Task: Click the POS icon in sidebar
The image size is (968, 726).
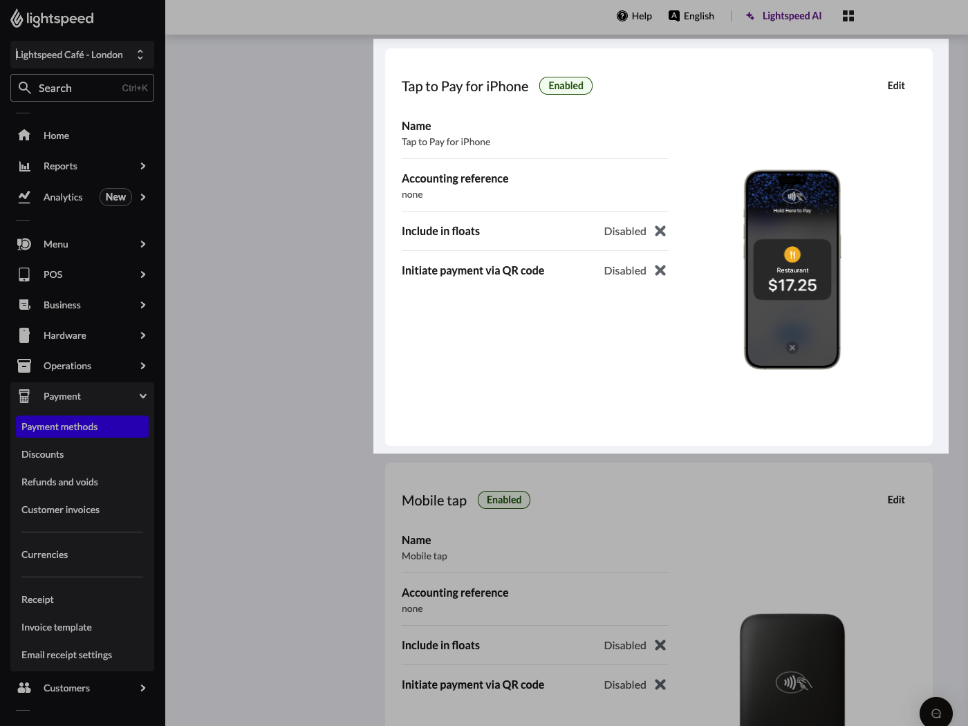Action: point(24,274)
